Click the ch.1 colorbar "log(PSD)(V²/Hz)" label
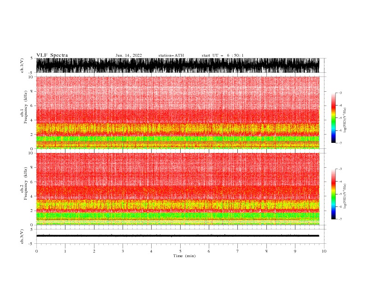This screenshot has height=282, width=365. tap(345, 120)
